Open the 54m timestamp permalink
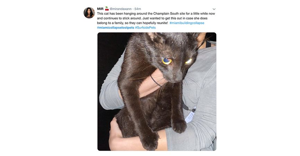 pyautogui.click(x=138, y=9)
